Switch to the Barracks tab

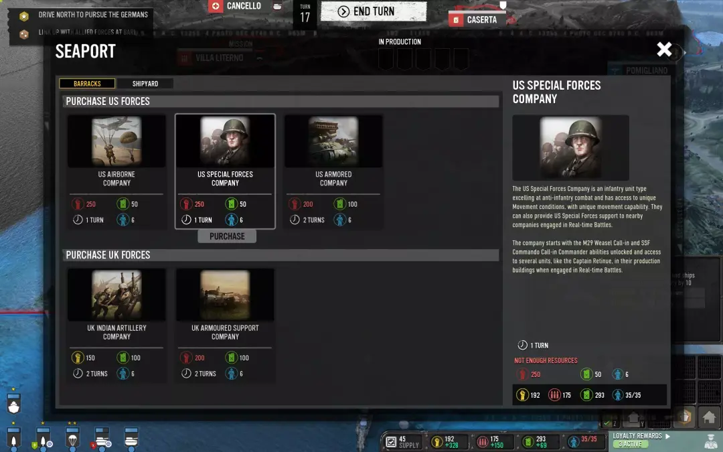[87, 84]
